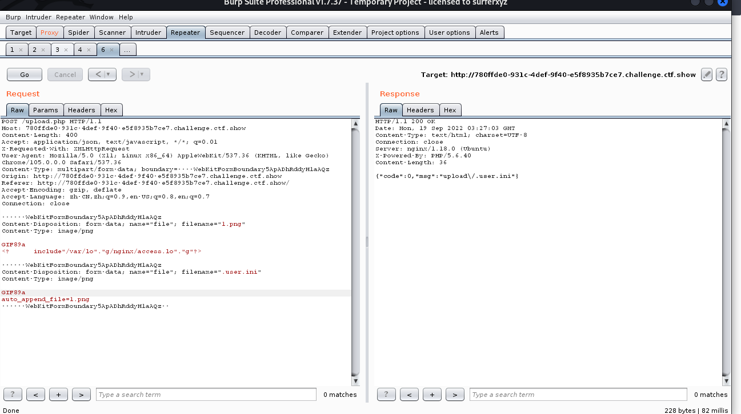Click the request pane scroll-up arrow

(x=356, y=123)
